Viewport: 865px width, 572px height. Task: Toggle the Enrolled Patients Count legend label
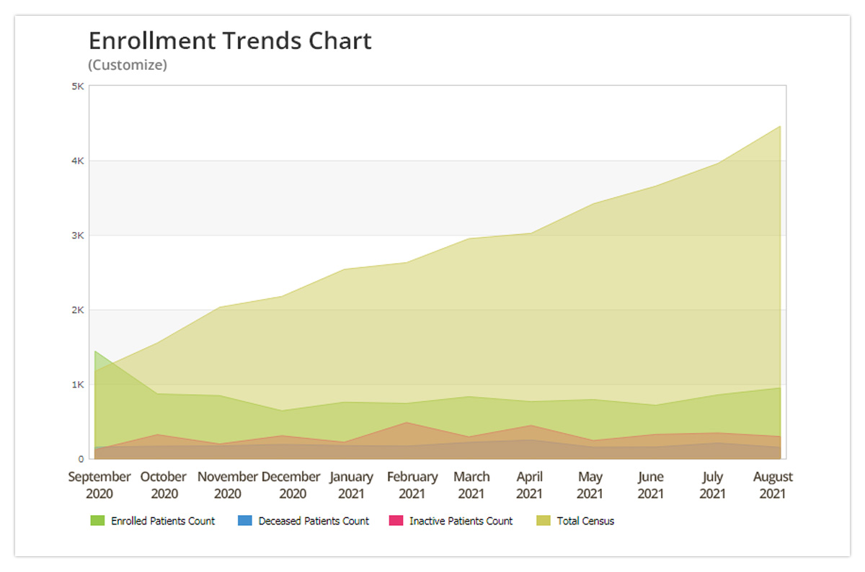(x=162, y=521)
